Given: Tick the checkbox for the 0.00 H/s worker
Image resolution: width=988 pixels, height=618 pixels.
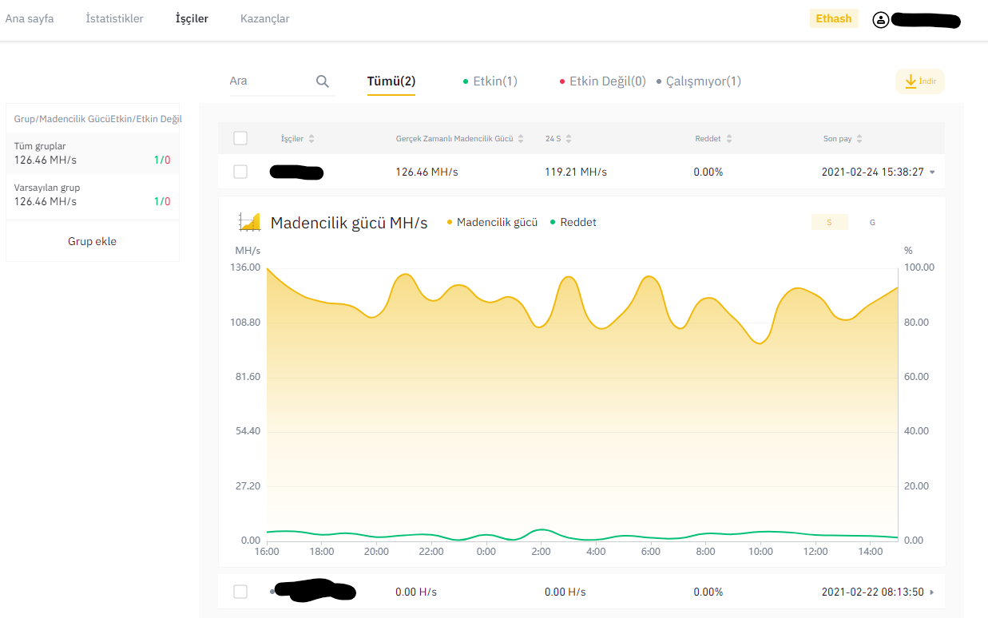Looking at the screenshot, I should [x=240, y=592].
